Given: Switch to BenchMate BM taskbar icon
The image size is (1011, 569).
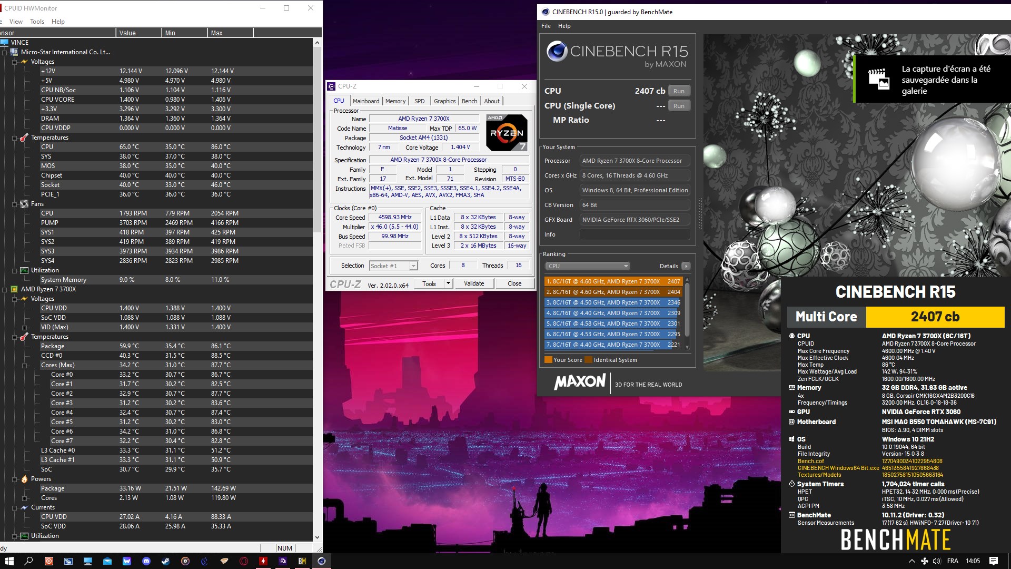Looking at the screenshot, I should 302,561.
